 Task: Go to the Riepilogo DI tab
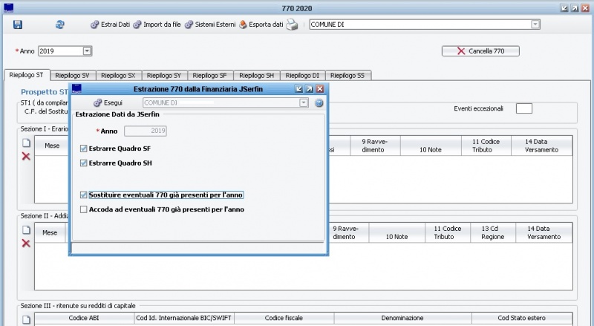tap(302, 76)
